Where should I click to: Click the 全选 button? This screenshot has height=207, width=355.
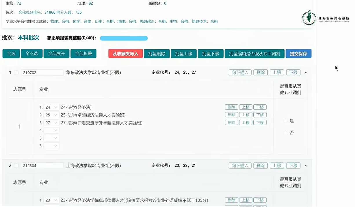pyautogui.click(x=11, y=54)
